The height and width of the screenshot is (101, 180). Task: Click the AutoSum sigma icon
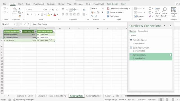(150, 9)
